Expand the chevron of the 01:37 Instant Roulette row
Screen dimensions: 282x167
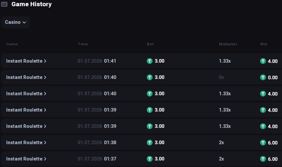[45, 159]
